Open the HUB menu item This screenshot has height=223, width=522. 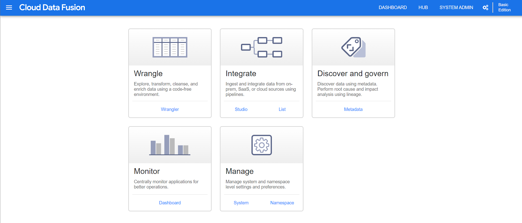tap(423, 7)
